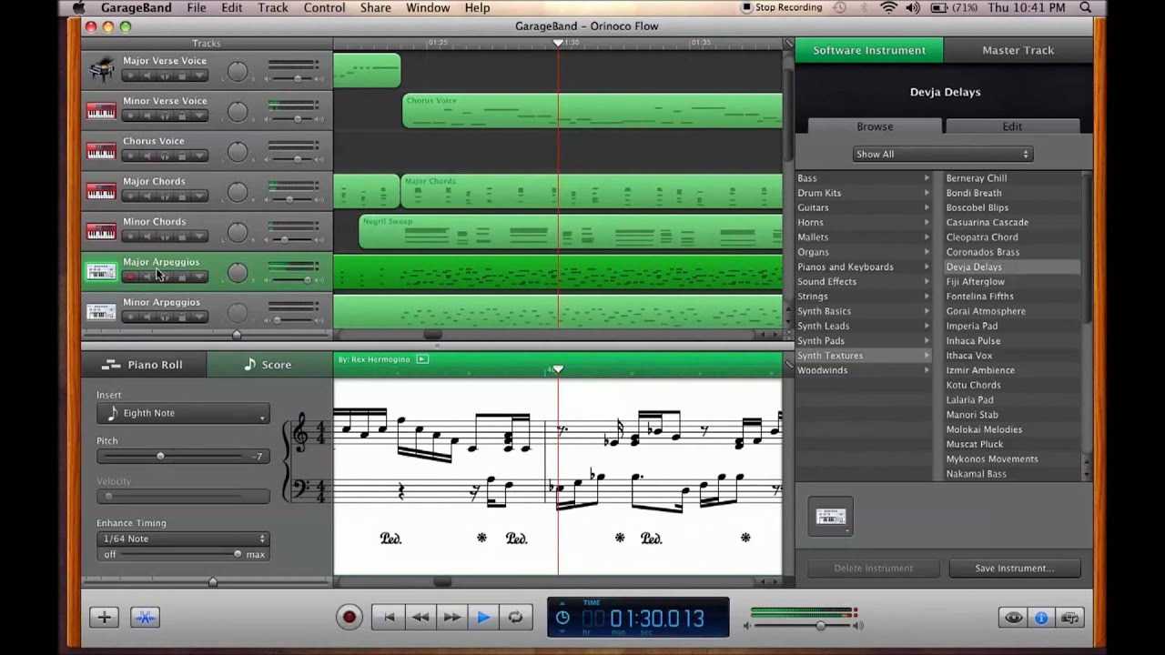Open the Track menu

coord(272,8)
